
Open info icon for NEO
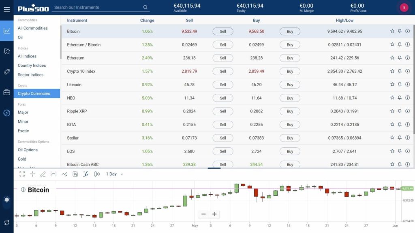click(x=408, y=98)
